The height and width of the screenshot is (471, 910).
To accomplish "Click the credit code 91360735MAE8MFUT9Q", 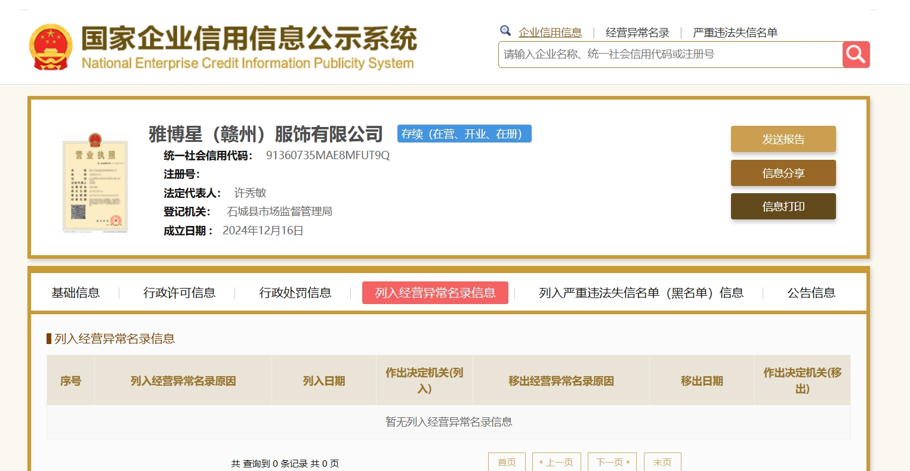I will 328,156.
